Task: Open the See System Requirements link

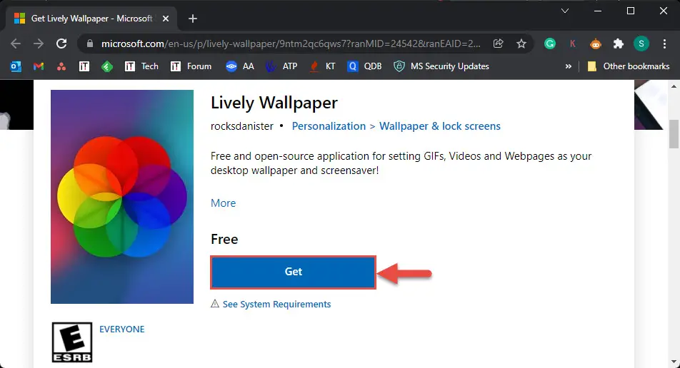Action: pyautogui.click(x=276, y=305)
